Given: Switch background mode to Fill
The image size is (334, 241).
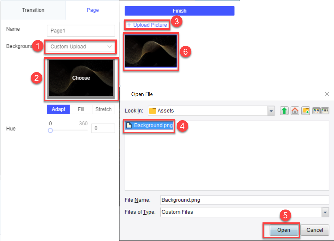Looking at the screenshot, I should click(x=81, y=109).
